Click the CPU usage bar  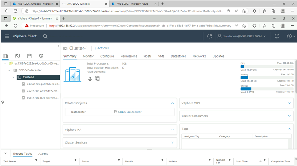(267, 67)
